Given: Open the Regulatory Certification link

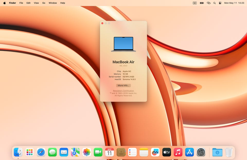Looking at the screenshot, I should pos(123,91).
